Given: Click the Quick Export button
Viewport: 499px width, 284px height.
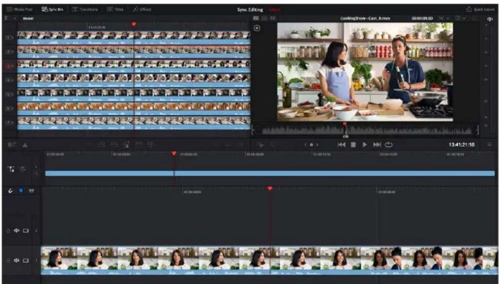Looking at the screenshot, I should (x=480, y=9).
